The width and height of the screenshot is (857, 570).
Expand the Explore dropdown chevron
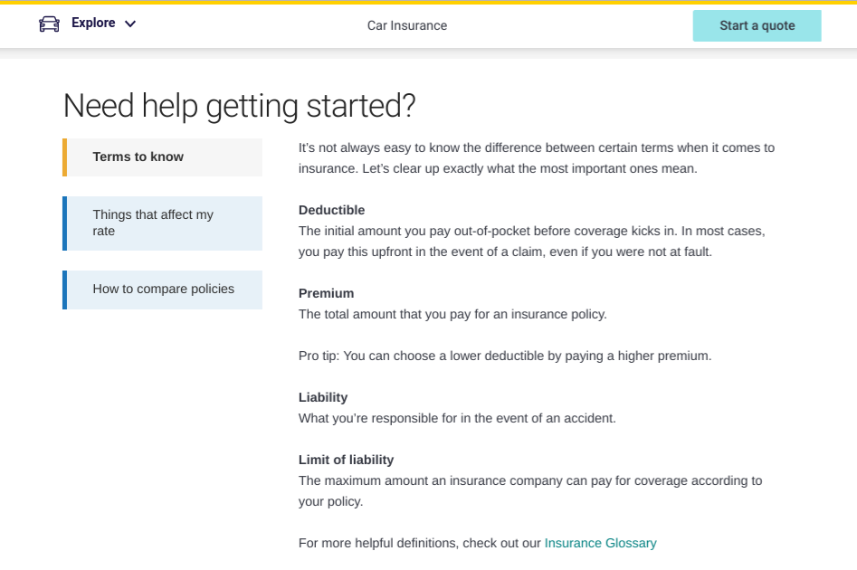[129, 23]
